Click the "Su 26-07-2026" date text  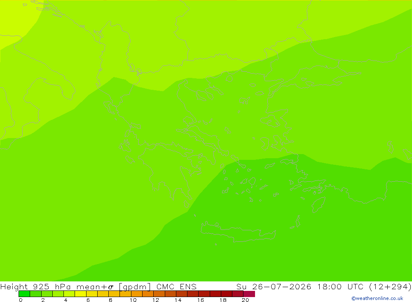click(274, 286)
